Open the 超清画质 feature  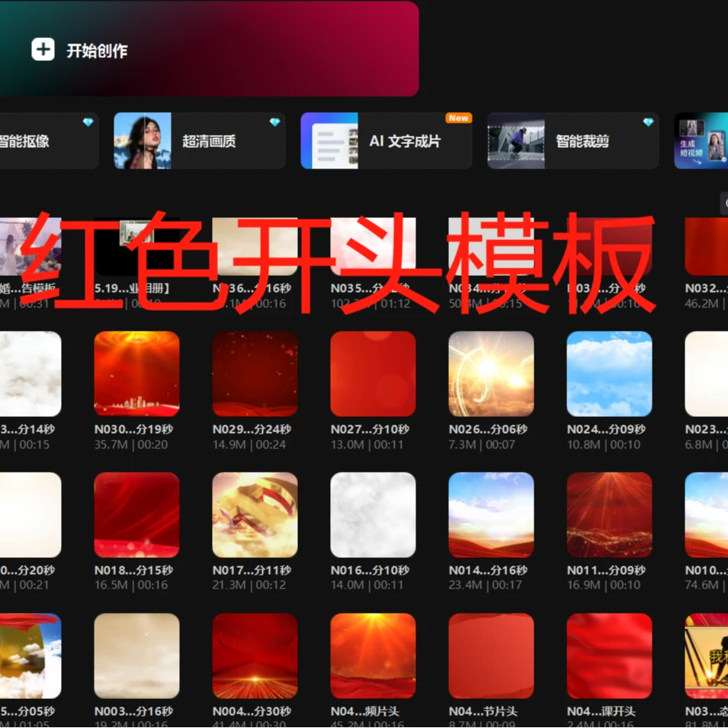pyautogui.click(x=209, y=141)
